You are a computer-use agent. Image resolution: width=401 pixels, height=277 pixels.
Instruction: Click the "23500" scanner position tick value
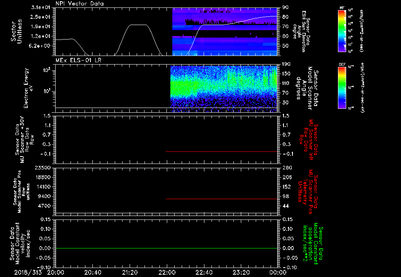coord(42,167)
